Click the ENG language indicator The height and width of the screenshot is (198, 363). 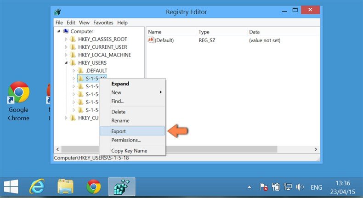(316, 187)
